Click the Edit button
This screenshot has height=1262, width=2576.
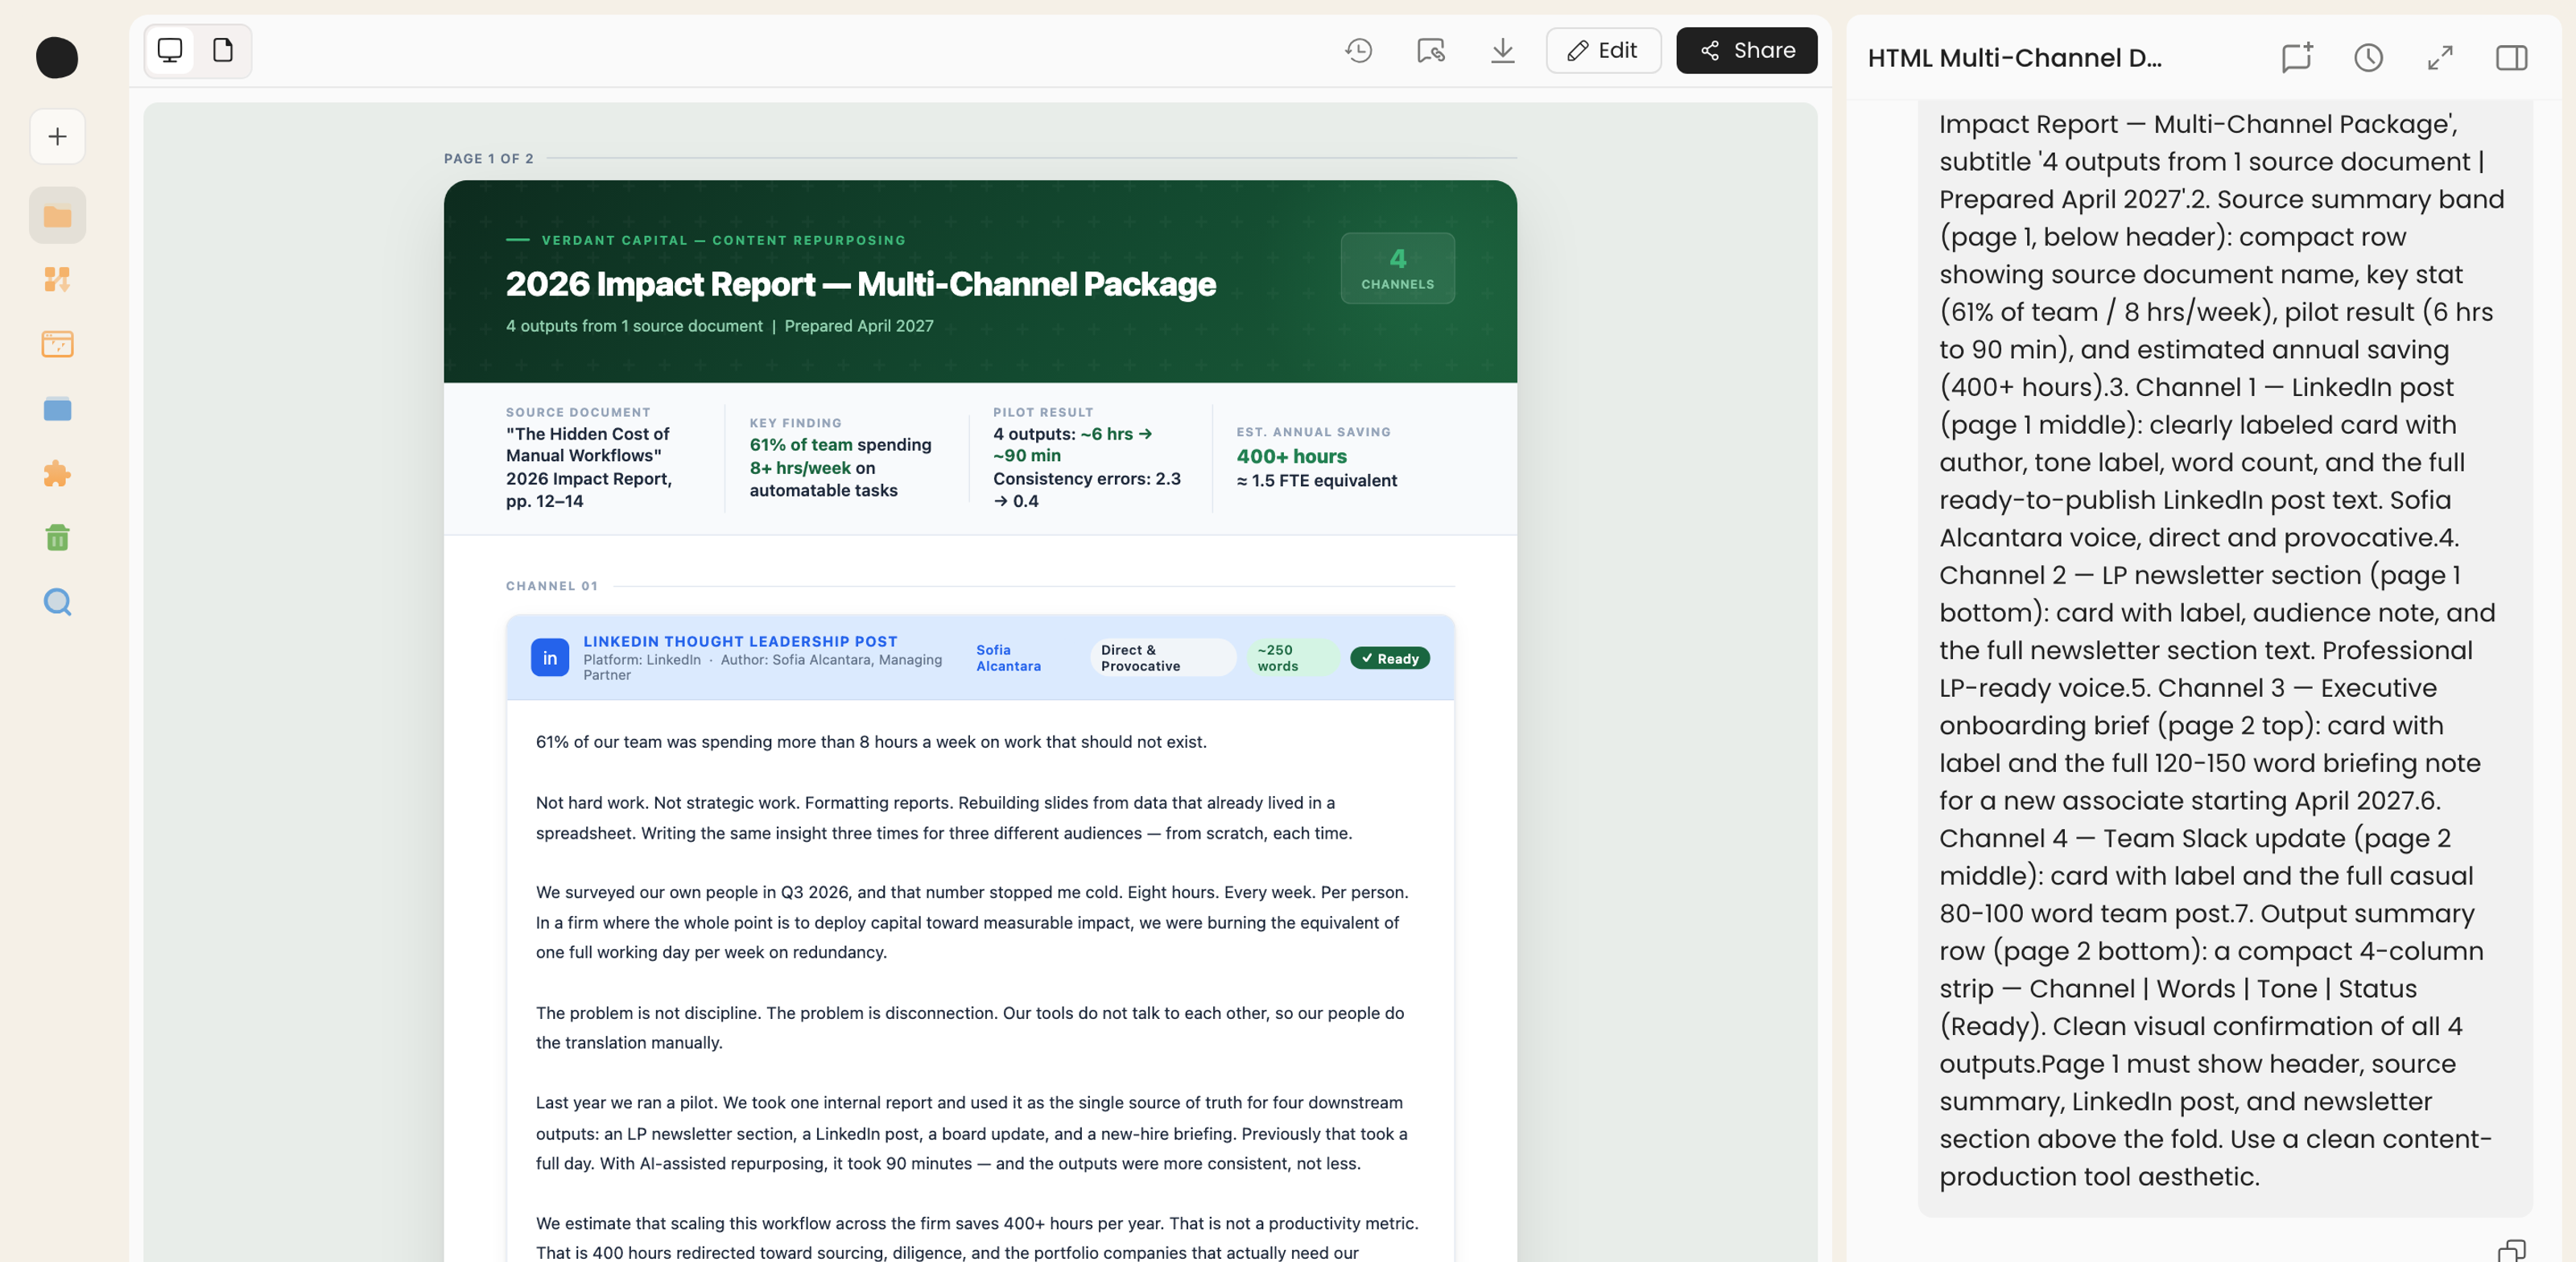click(x=1603, y=50)
